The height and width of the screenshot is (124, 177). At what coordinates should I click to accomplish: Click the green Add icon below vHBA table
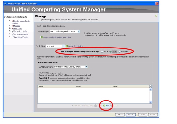pyautogui.click(x=105, y=105)
